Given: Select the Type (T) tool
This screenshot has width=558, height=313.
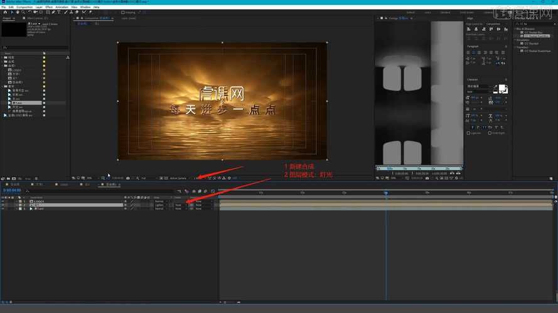Looking at the screenshot, I should pos(59,12).
